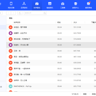
Task: Select the 铃声壁纸 ringtones tab
Action: click(37, 5)
